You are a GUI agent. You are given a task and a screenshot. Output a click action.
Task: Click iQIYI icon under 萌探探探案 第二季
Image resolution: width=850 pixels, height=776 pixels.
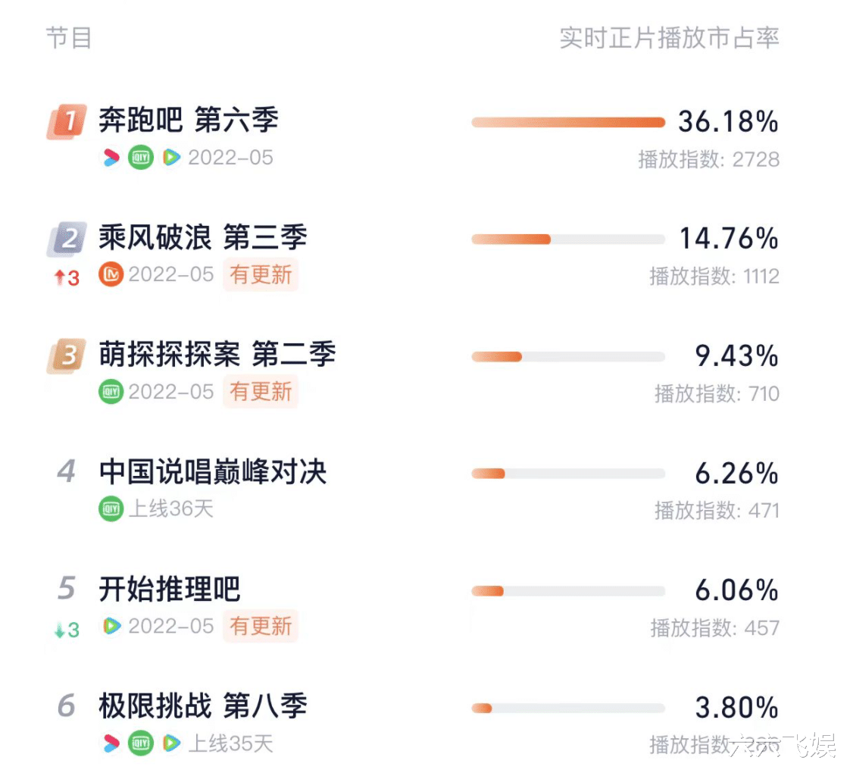tap(111, 392)
